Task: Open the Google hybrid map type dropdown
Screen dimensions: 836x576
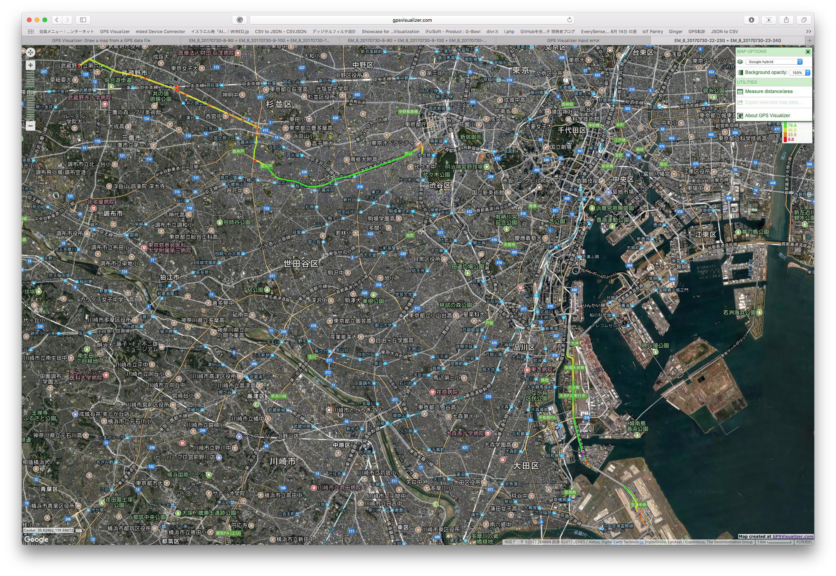Action: click(x=774, y=61)
